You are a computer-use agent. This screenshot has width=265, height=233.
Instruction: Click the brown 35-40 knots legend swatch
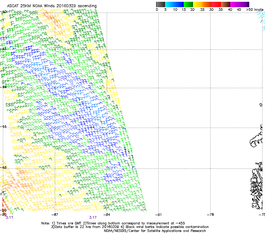[x=226, y=4]
